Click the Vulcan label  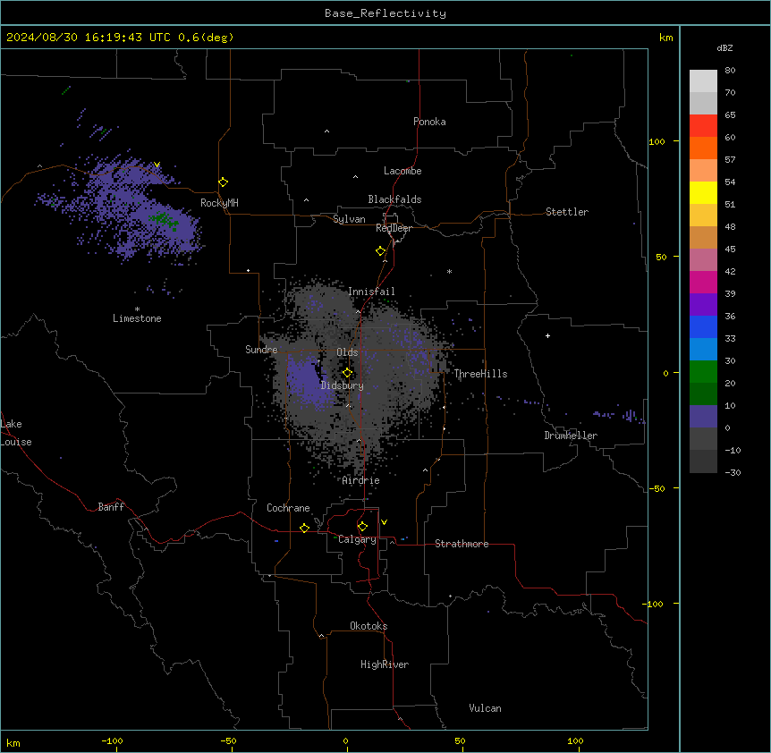point(486,708)
